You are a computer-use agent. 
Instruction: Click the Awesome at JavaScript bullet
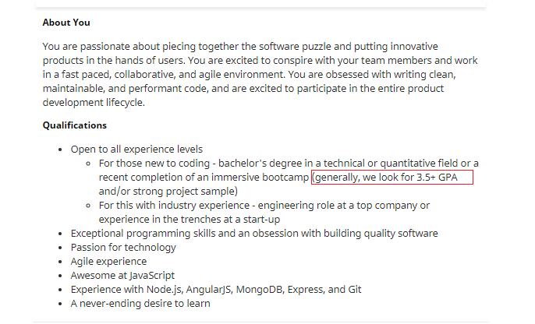pyautogui.click(x=122, y=275)
